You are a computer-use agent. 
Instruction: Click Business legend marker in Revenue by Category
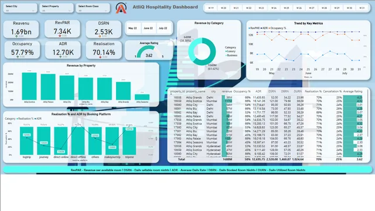(x=226, y=56)
